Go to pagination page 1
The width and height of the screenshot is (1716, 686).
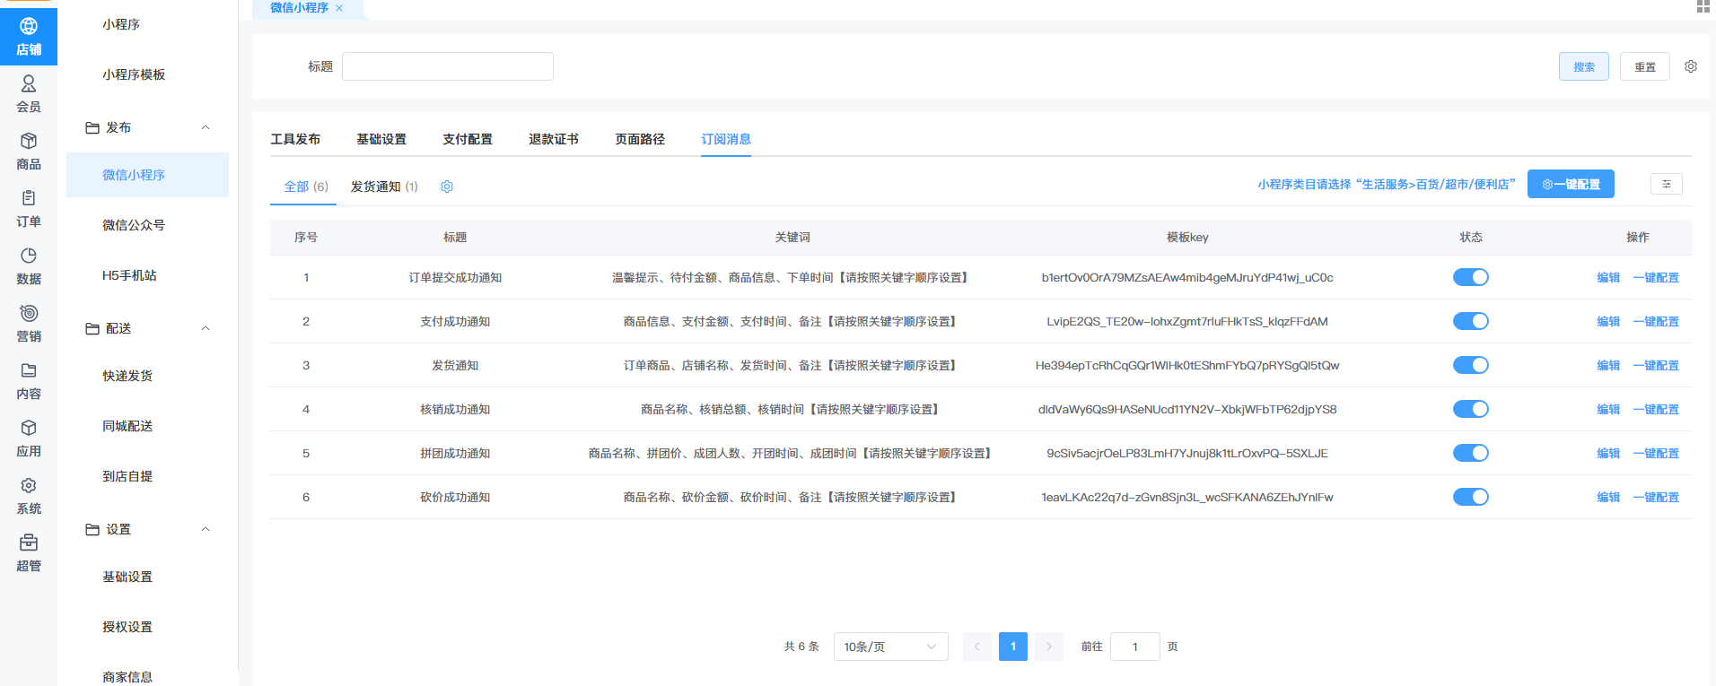click(x=1013, y=647)
